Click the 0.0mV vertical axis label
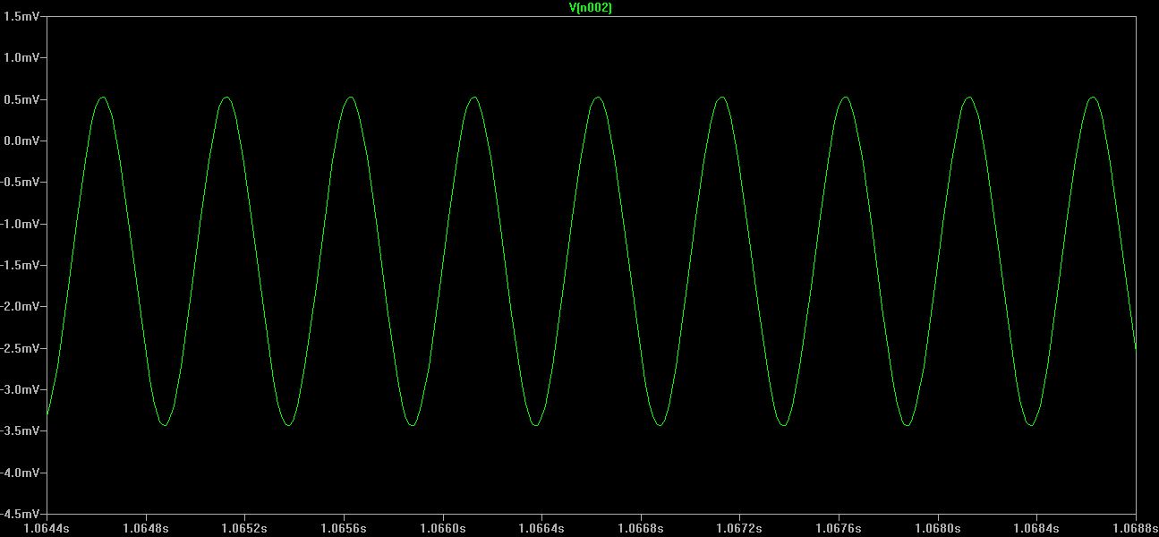The width and height of the screenshot is (1159, 537). (x=24, y=141)
